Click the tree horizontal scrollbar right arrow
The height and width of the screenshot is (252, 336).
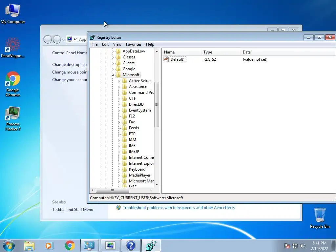151,190
